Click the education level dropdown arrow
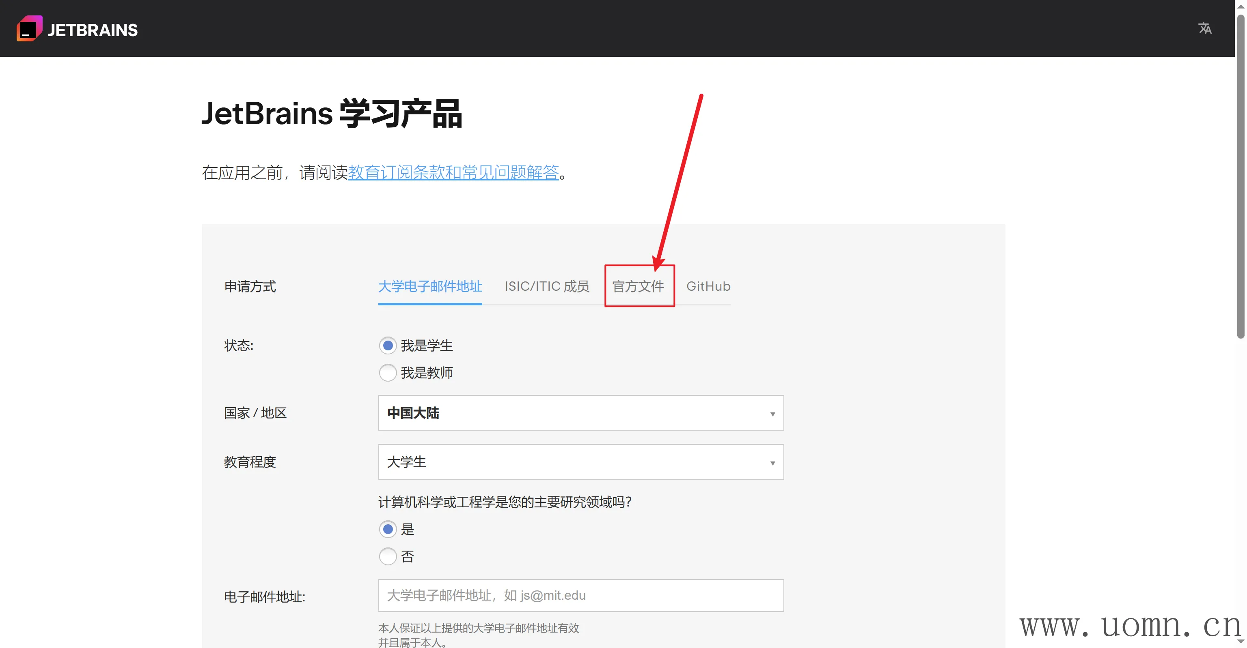 click(772, 463)
